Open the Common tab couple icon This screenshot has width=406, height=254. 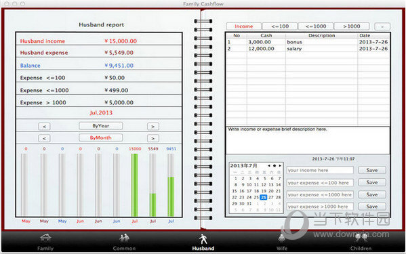click(x=124, y=238)
